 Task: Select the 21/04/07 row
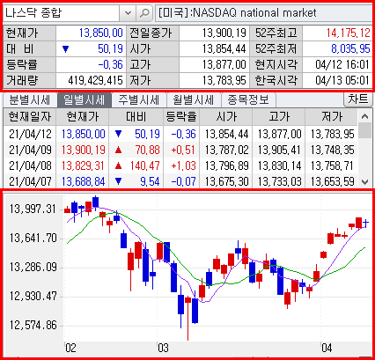(x=180, y=182)
